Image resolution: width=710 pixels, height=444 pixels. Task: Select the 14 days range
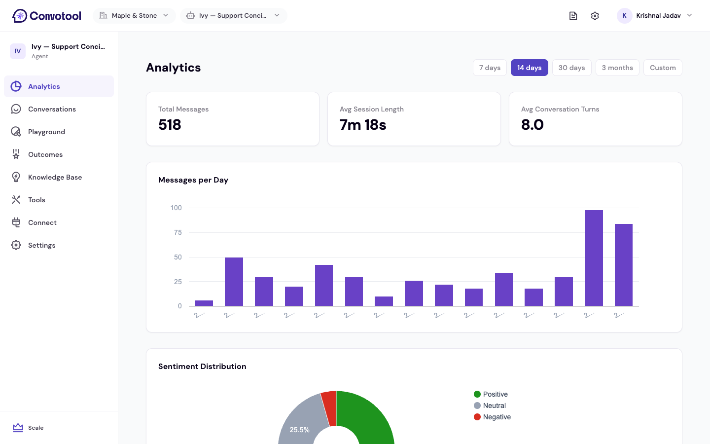coord(530,68)
